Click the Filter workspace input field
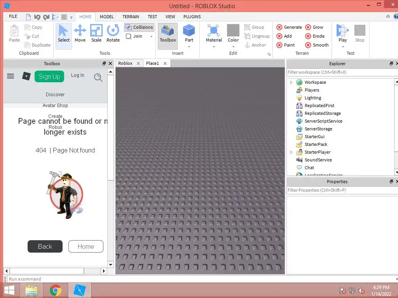Viewport: 398px width, 298px height. pyautogui.click(x=342, y=72)
